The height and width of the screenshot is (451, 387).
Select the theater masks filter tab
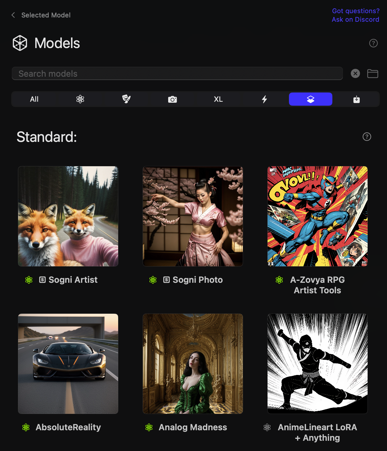(x=126, y=99)
